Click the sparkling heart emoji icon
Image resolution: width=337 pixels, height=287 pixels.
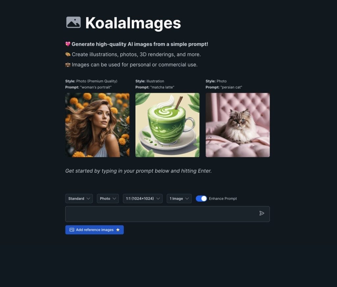point(68,44)
